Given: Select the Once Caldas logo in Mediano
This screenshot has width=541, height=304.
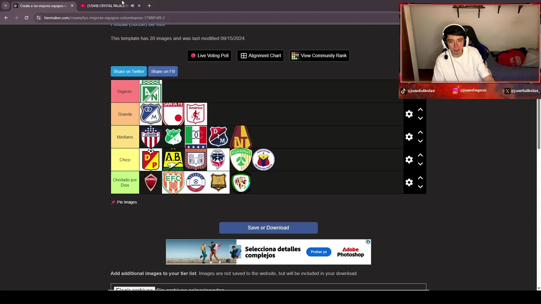Looking at the screenshot, I should click(196, 137).
